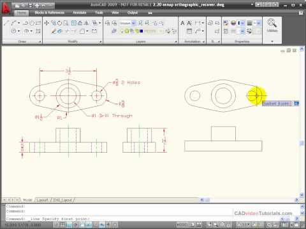Click the MODEL button in status bar
The image size is (306, 229).
(x=182, y=225)
